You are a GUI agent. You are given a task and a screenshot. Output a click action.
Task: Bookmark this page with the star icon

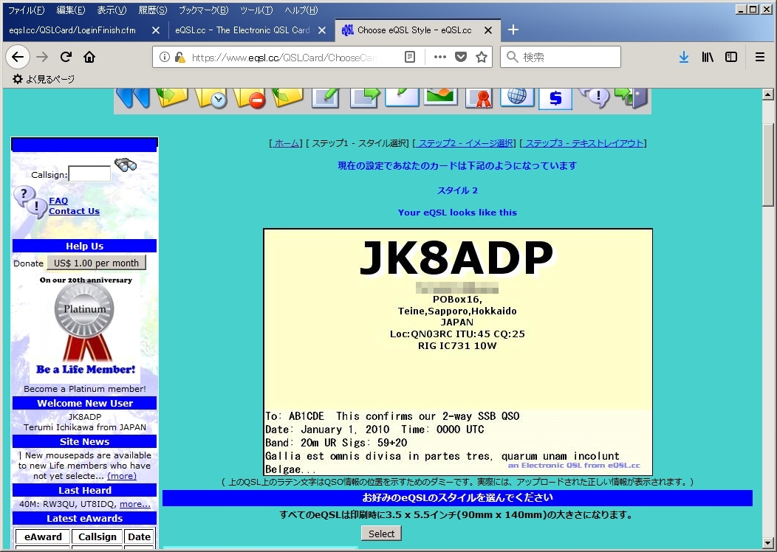[481, 57]
